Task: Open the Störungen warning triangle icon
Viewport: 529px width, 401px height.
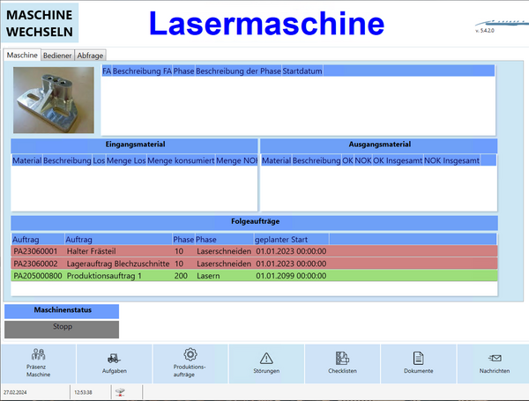Action: pos(266,358)
